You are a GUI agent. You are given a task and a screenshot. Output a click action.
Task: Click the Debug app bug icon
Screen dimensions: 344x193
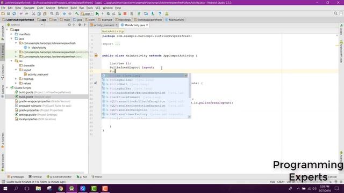[108, 13]
